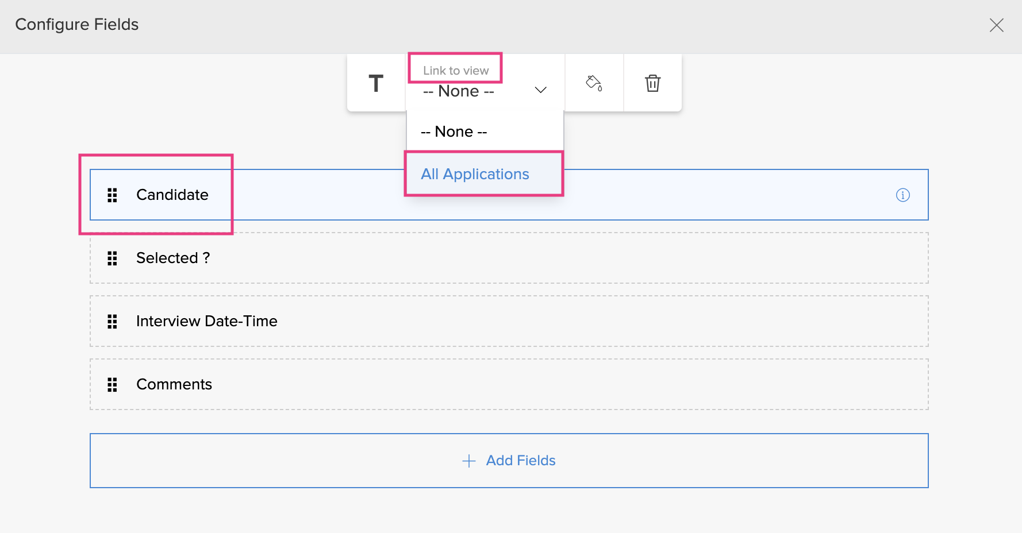Click the trash delete icon
The width and height of the screenshot is (1022, 533).
tap(652, 83)
